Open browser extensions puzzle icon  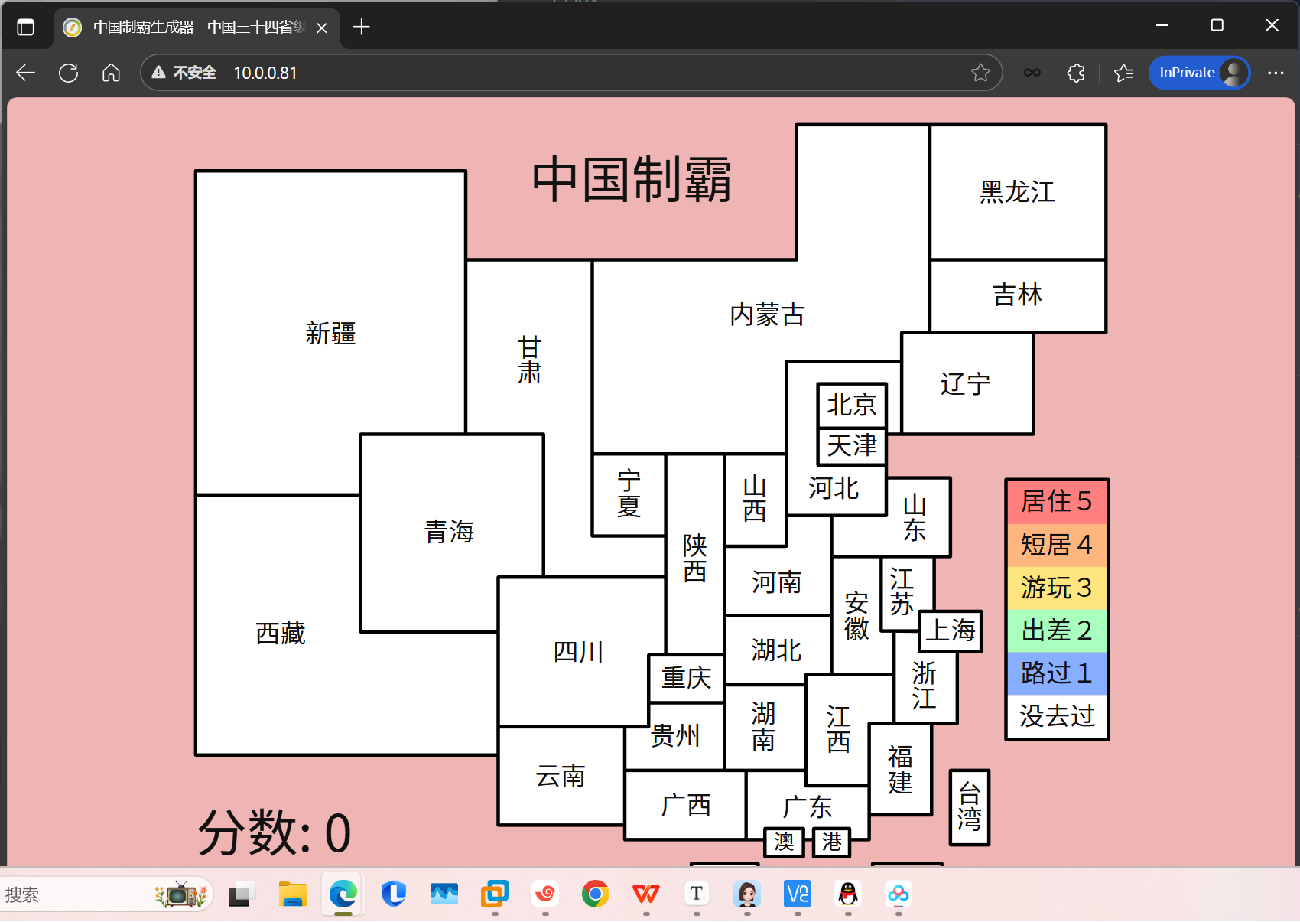click(1076, 73)
